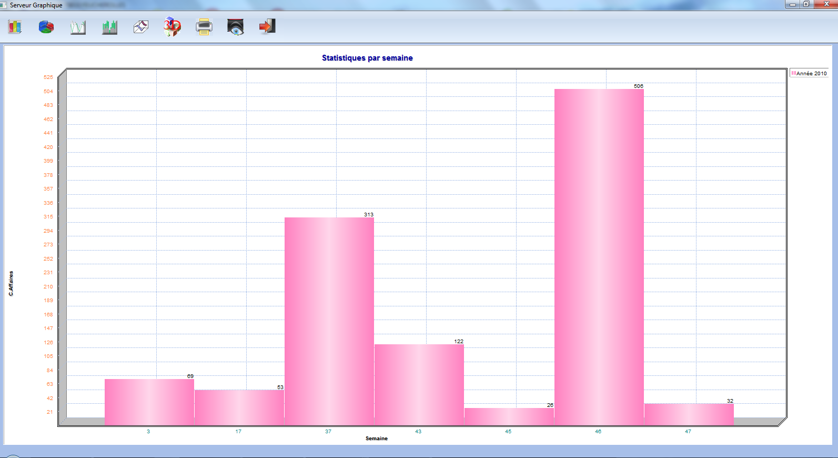
Task: Print the chart with printer icon
Action: 204,27
